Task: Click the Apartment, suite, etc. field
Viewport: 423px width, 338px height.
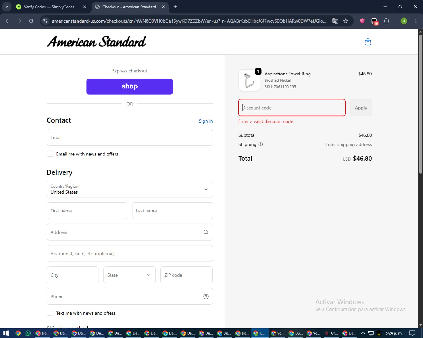Action: click(130, 253)
